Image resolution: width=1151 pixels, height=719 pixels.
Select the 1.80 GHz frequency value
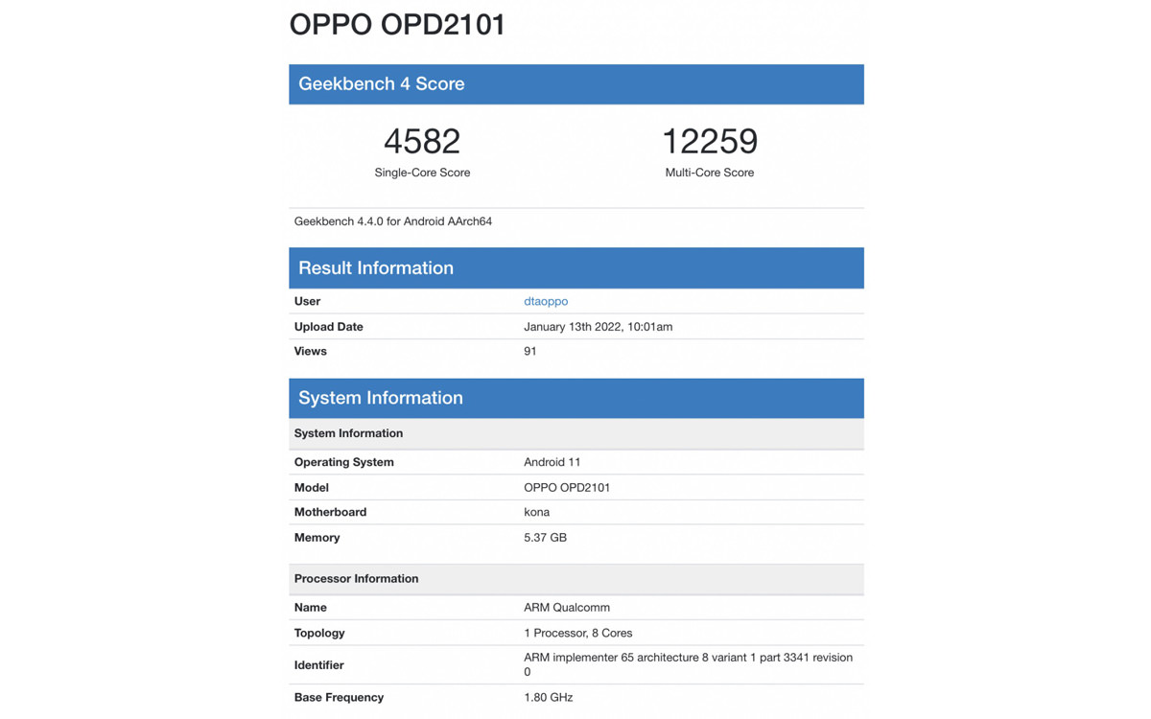tap(549, 698)
